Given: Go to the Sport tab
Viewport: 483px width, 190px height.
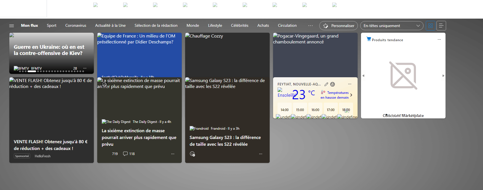Looking at the screenshot, I should [x=52, y=25].
